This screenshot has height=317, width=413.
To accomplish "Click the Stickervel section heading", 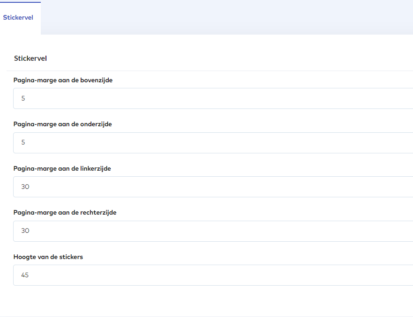I will coord(30,58).
